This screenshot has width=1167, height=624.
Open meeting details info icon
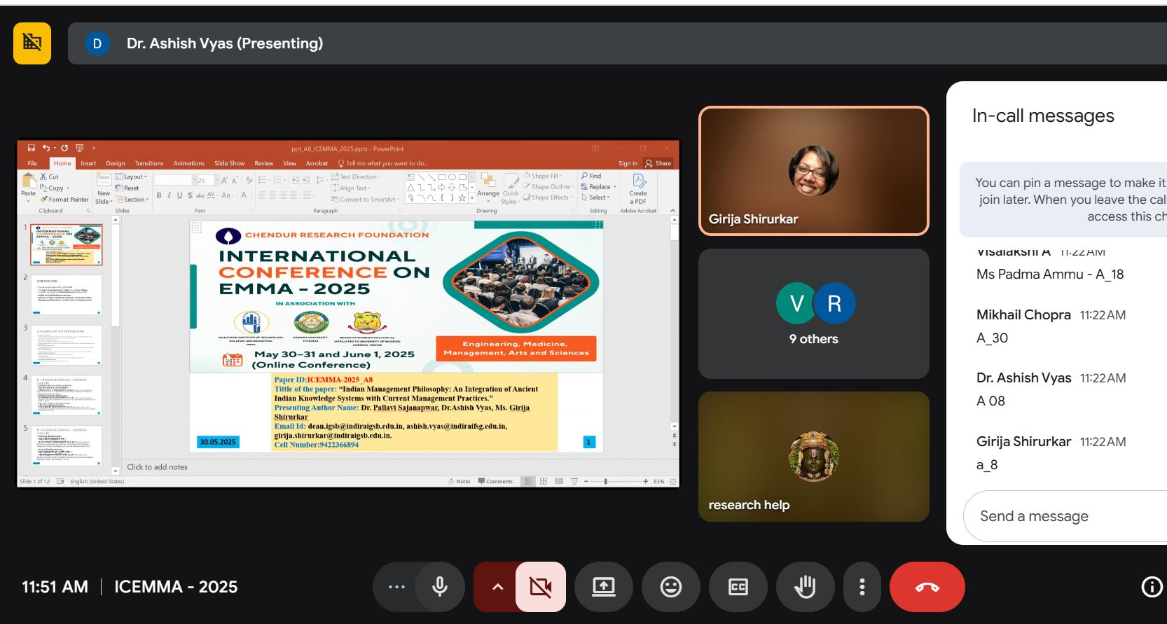[1152, 587]
